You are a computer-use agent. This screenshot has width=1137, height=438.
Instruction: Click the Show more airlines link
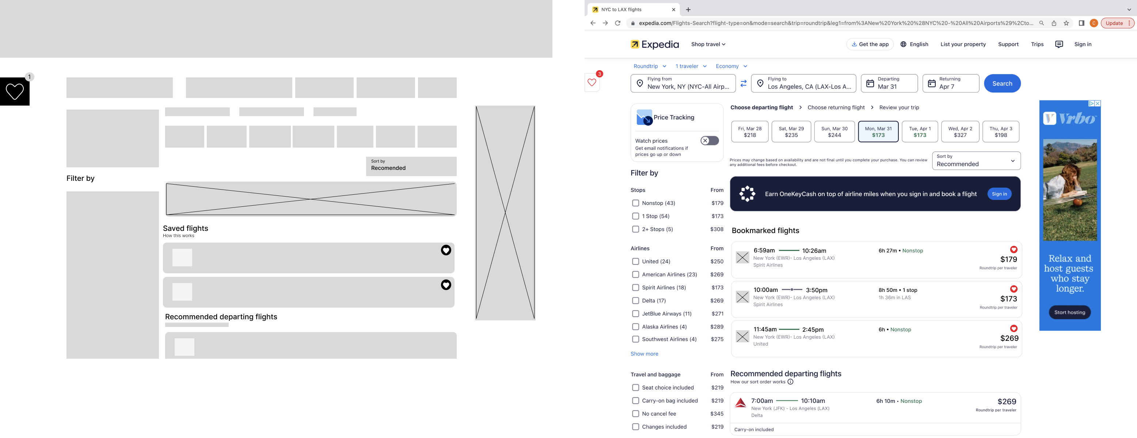point(644,354)
